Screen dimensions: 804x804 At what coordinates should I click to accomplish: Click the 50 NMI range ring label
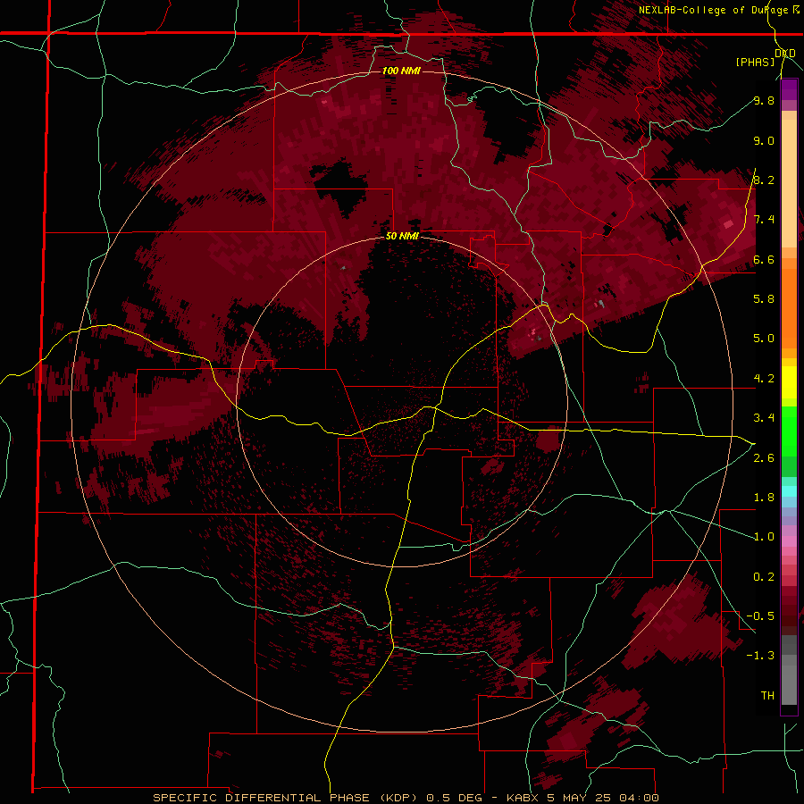coord(402,236)
